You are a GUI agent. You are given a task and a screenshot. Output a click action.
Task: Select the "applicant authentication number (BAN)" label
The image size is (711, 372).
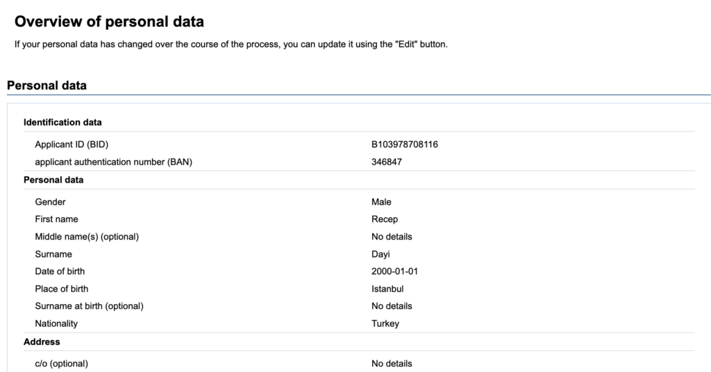(113, 162)
